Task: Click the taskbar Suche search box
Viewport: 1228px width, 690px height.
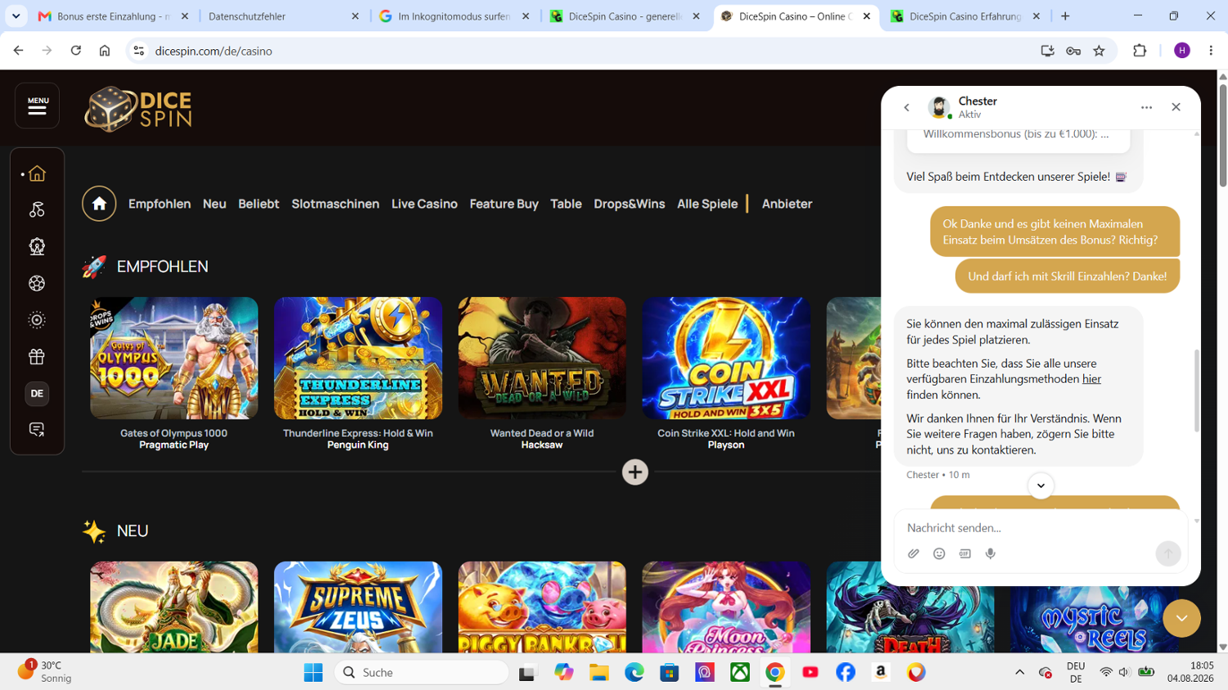Action: pyautogui.click(x=422, y=673)
